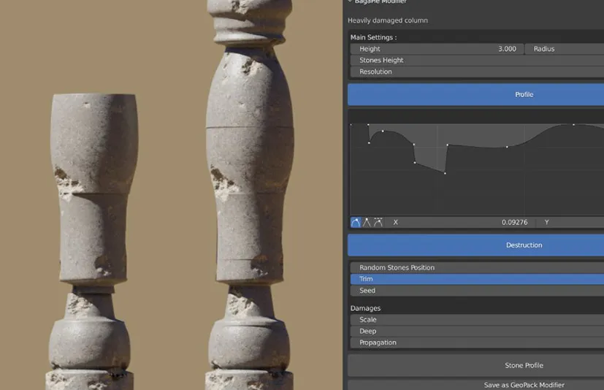604x390 pixels.
Task: Select the auto handle type icon
Action: tap(356, 222)
